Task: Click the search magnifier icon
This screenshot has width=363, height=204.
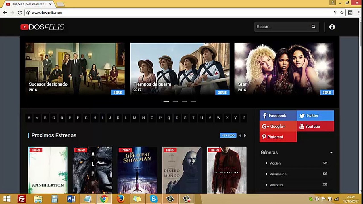Action: coord(313,27)
